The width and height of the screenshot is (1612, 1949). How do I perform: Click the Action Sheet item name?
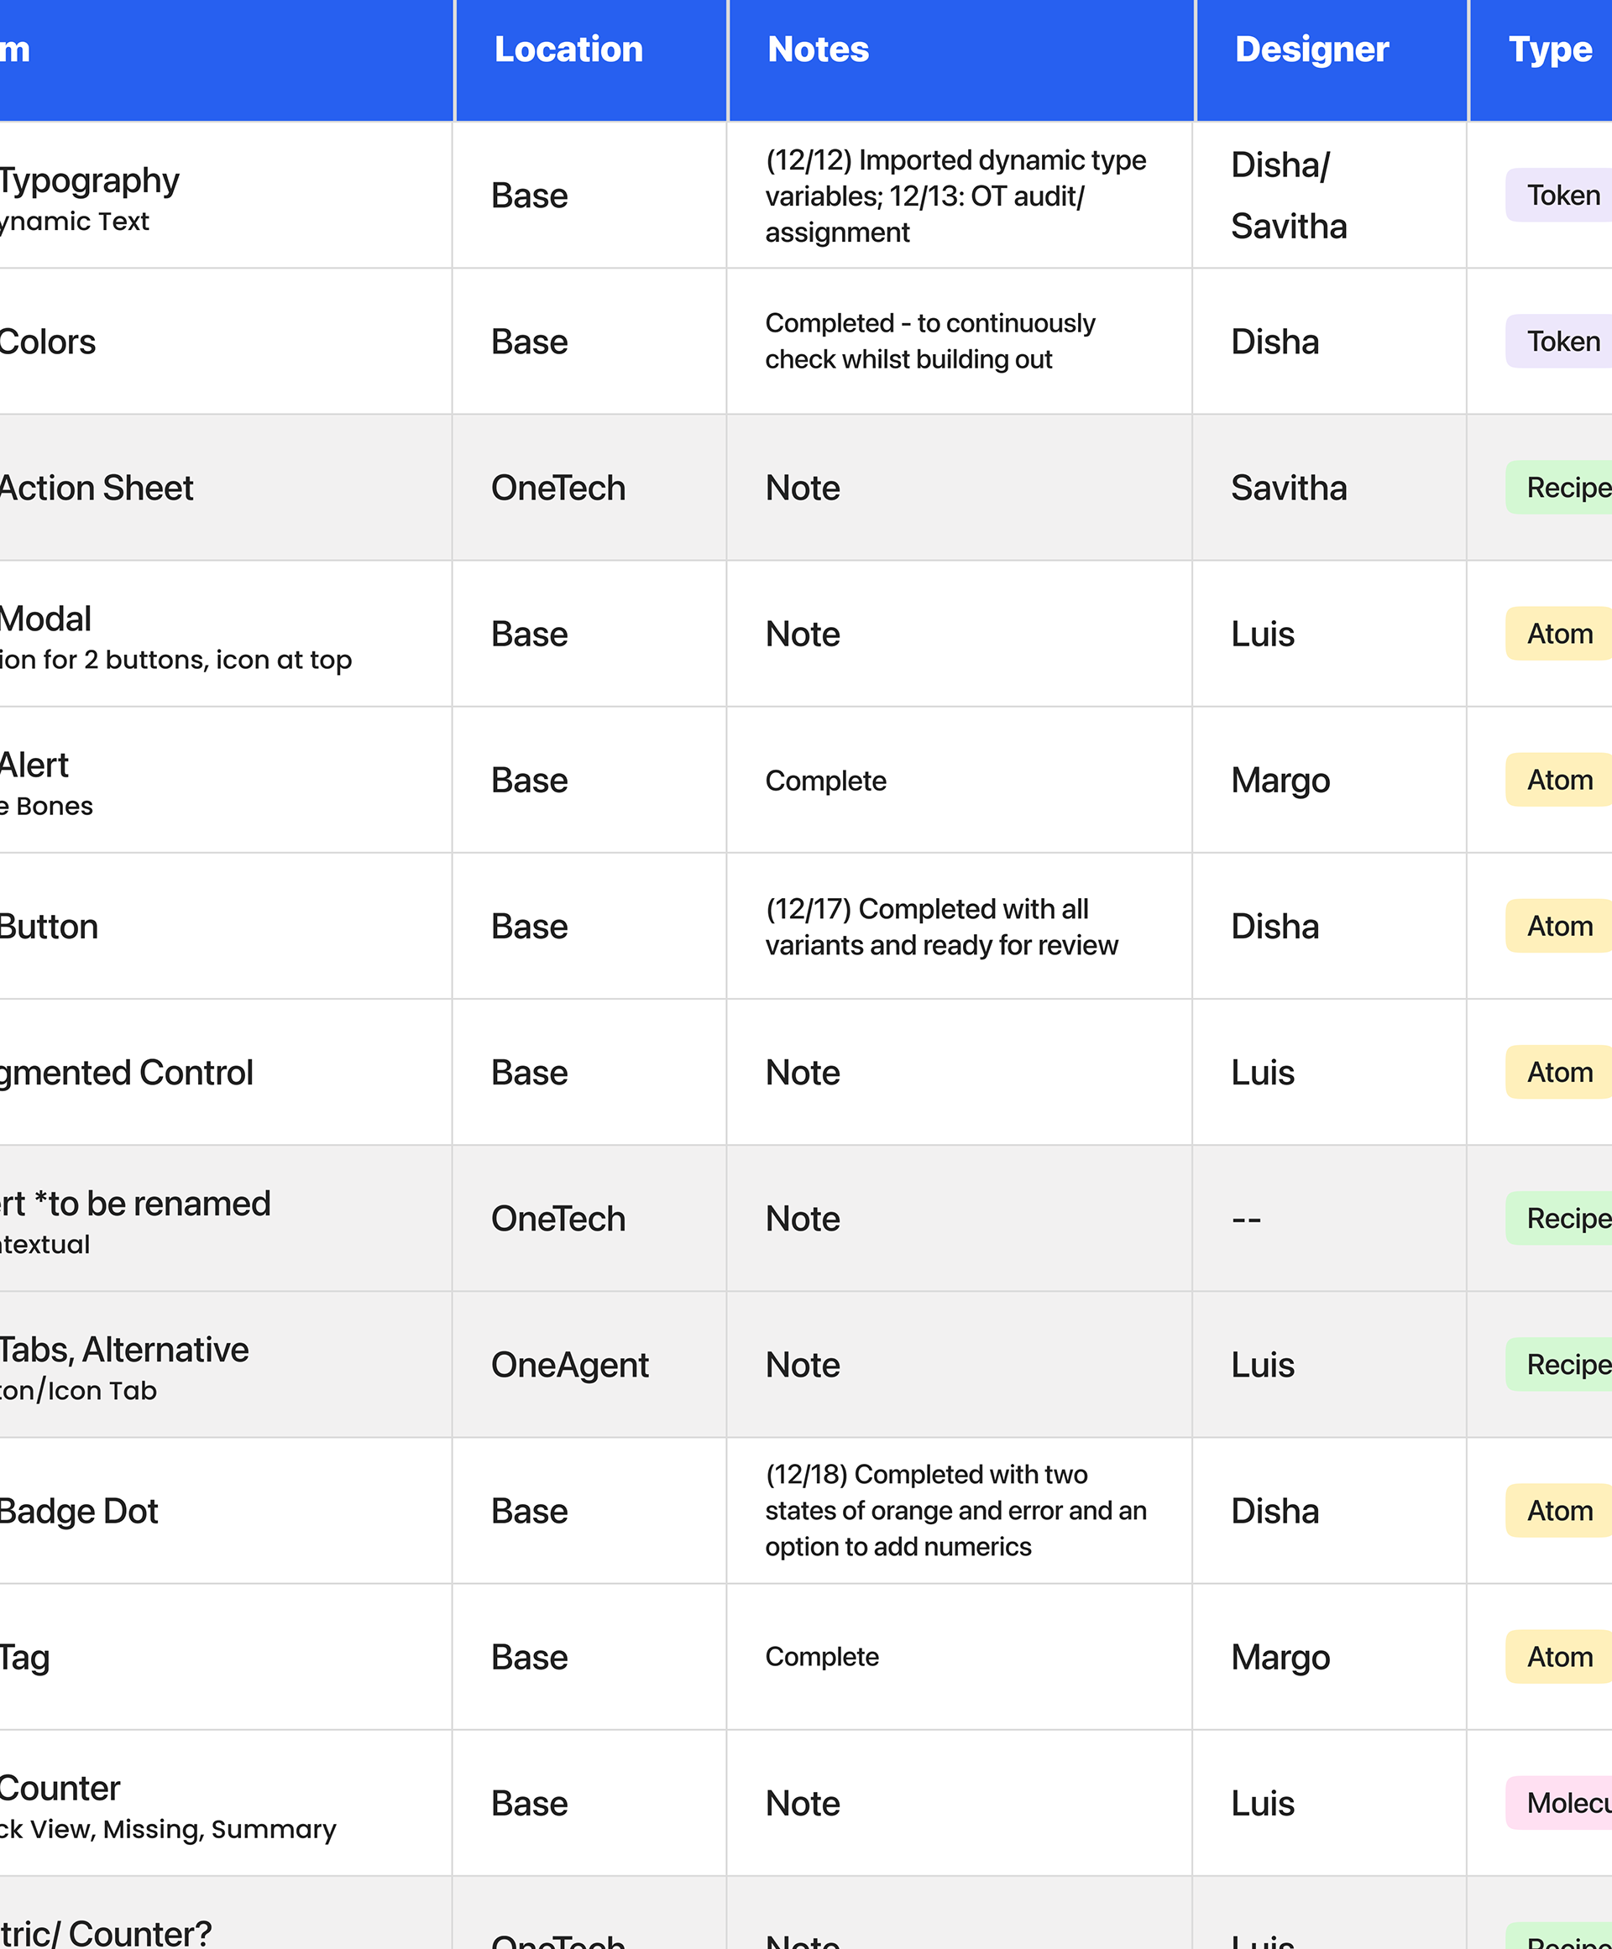pos(97,489)
